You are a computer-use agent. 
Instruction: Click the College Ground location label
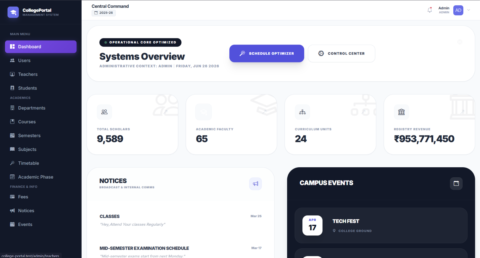pos(355,231)
